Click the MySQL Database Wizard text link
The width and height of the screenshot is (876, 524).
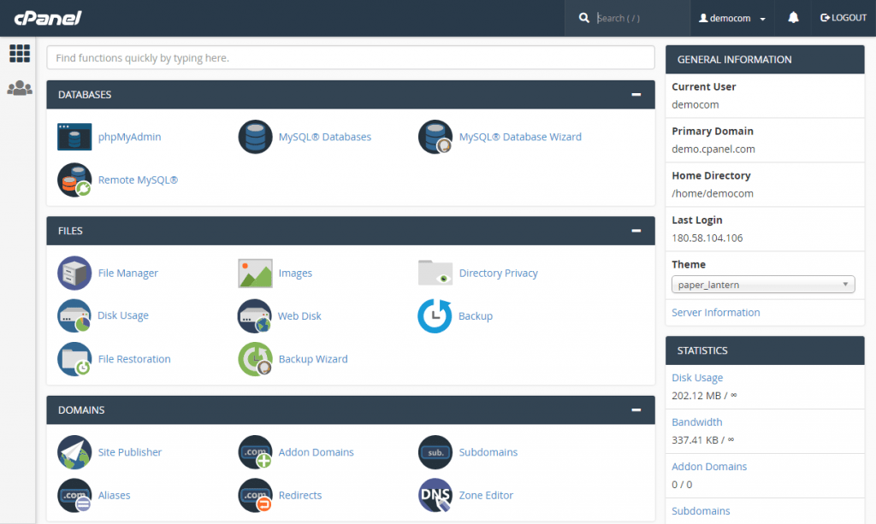(x=520, y=137)
